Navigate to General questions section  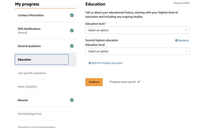point(29,46)
